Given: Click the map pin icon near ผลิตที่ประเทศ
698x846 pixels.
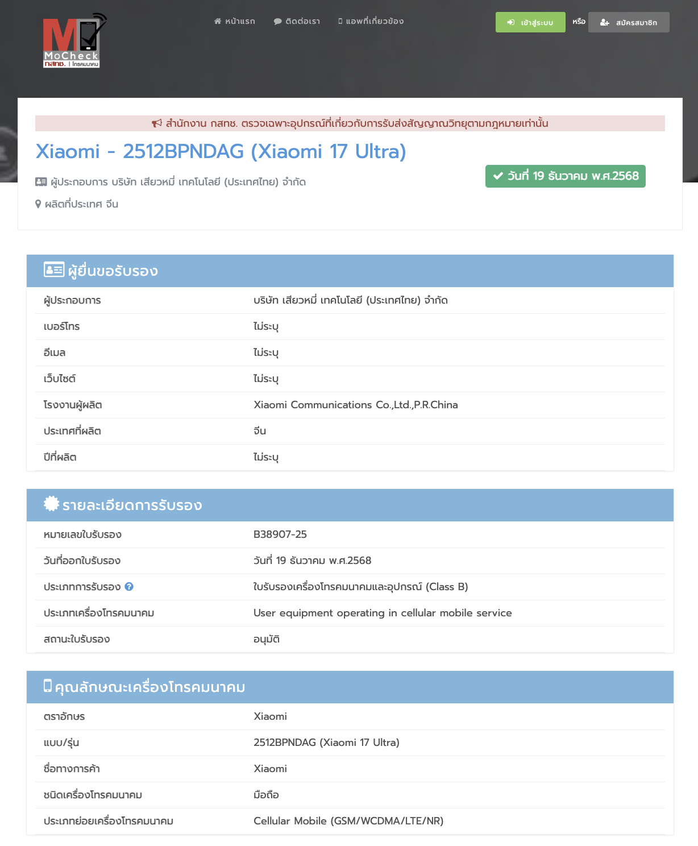Looking at the screenshot, I should (38, 204).
